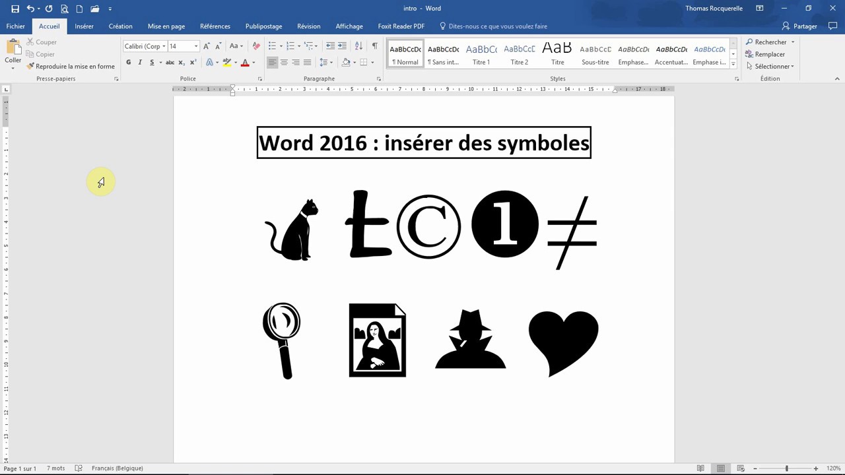Increase the font size with the larger A
Viewport: 845px width, 475px height.
point(207,46)
